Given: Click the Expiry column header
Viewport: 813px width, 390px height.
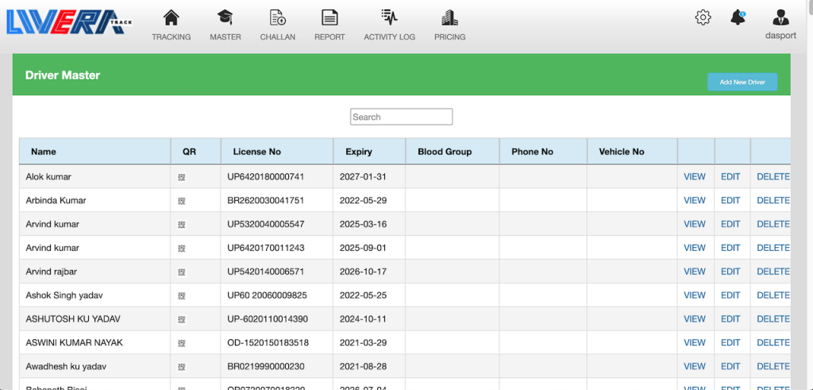Looking at the screenshot, I should click(359, 152).
